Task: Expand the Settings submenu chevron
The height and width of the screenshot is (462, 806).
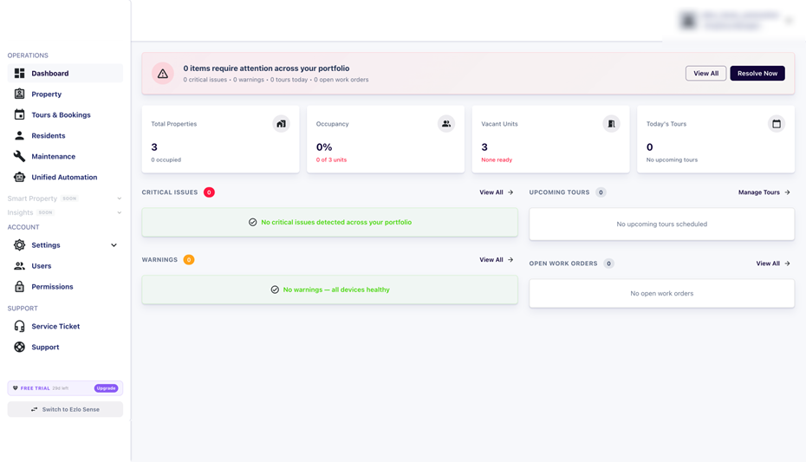Action: click(x=114, y=245)
